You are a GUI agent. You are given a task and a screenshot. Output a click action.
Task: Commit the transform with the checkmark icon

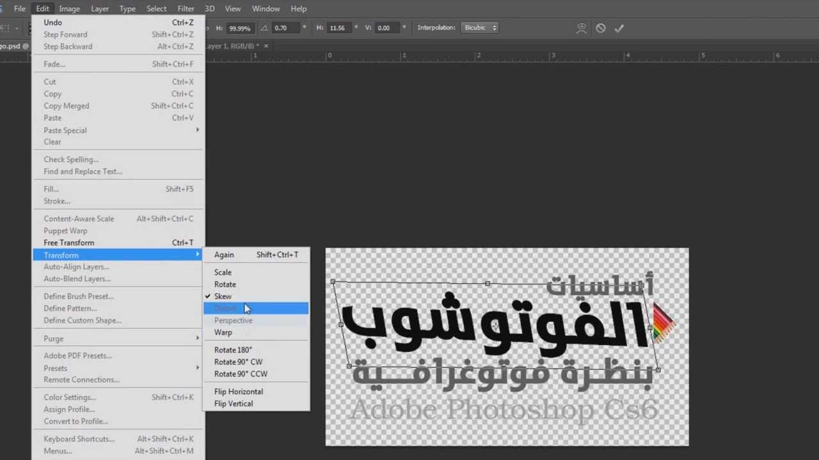[619, 28]
